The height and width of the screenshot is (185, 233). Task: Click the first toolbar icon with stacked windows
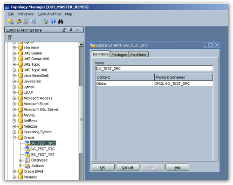(x=11, y=21)
